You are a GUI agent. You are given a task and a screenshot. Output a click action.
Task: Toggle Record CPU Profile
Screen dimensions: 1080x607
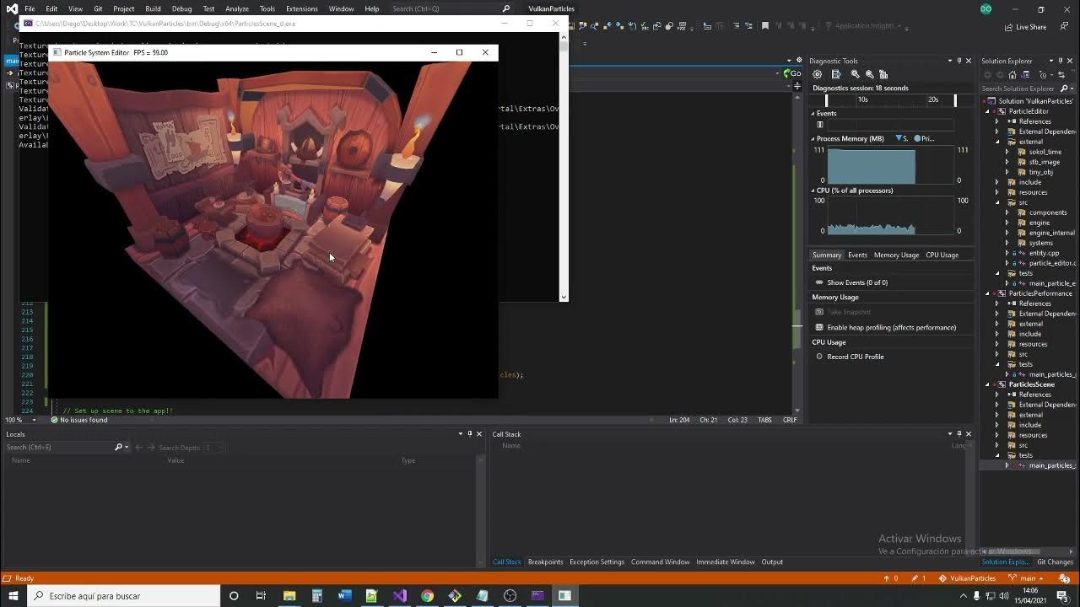[x=849, y=357]
